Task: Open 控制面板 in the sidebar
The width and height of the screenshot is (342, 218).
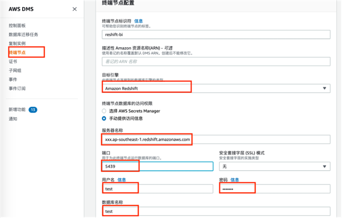Action: [17, 26]
